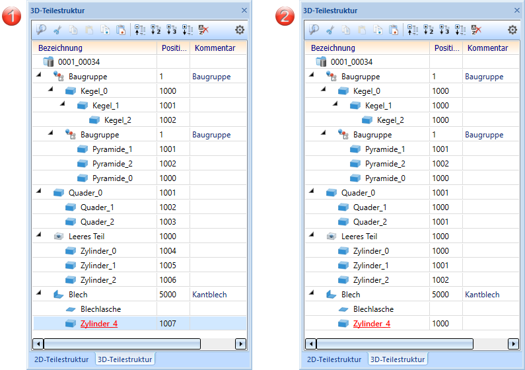525x370 pixels.
Task: Click horizontal scrollbar thumb in right panel
Action: coord(395,344)
